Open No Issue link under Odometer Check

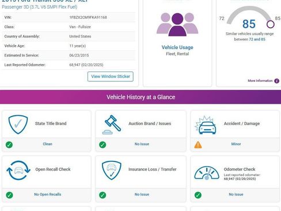coord(236,194)
